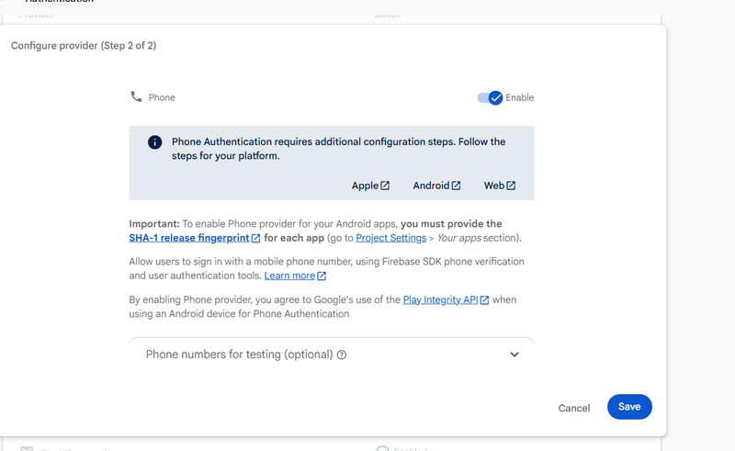The height and width of the screenshot is (451, 735).
Task: Click the external-link icon after SHA-1 release fingerprint
Action: click(255, 239)
